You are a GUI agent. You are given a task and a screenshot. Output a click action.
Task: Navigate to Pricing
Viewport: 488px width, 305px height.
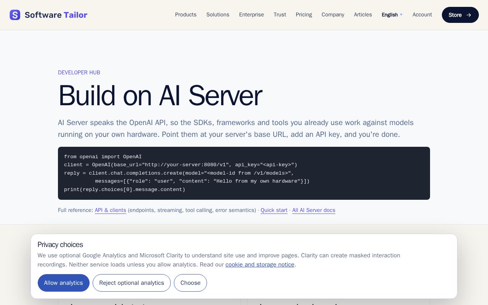tap(304, 15)
